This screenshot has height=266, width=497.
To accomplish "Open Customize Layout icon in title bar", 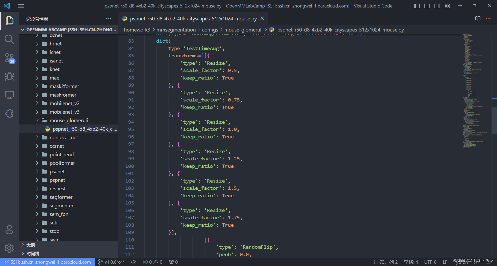I will coord(447,6).
